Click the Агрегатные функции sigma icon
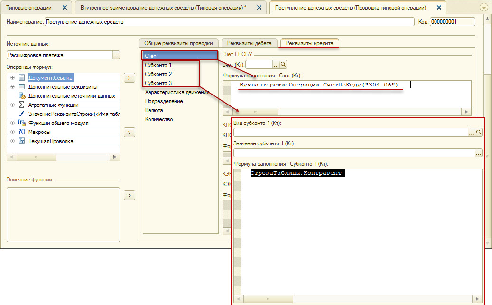Screen dimensions: 492x305 21,105
